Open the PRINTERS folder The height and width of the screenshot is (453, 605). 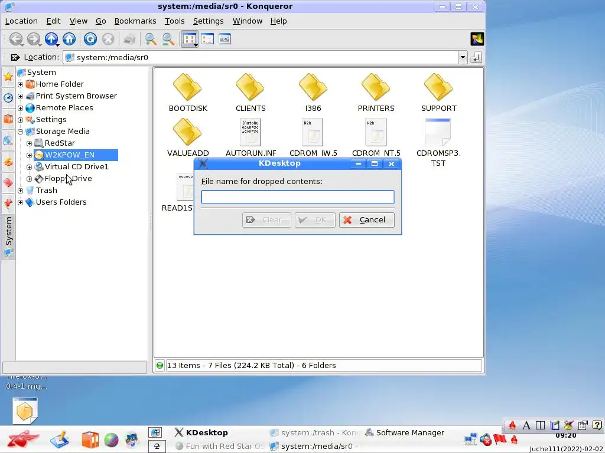click(x=376, y=93)
